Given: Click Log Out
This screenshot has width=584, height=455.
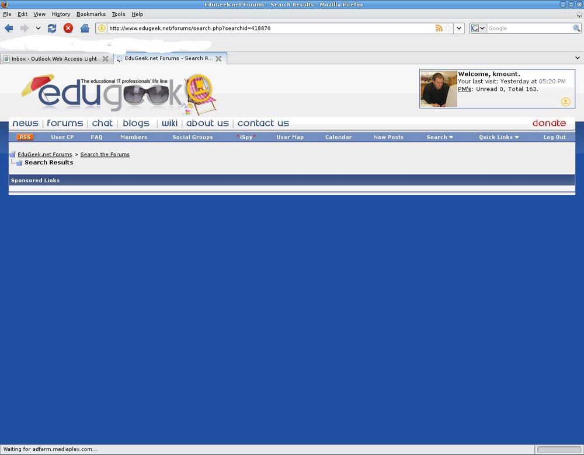Looking at the screenshot, I should point(554,137).
